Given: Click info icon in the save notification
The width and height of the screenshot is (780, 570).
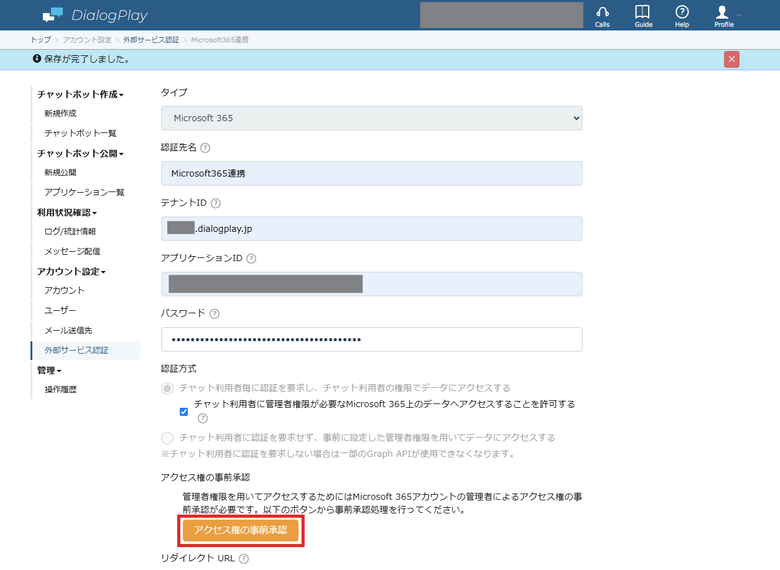Looking at the screenshot, I should [x=37, y=59].
